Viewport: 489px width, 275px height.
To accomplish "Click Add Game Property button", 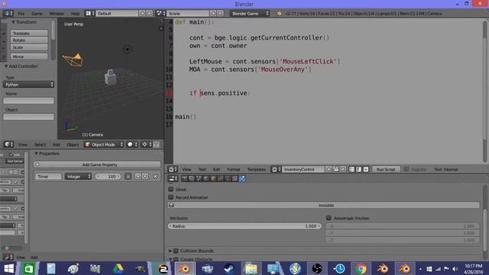I will coord(97,165).
